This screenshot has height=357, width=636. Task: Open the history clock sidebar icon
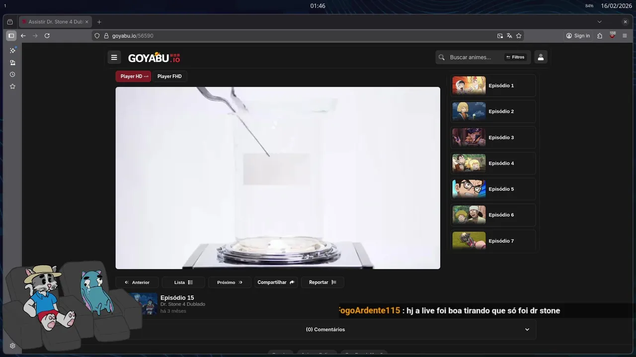(12, 74)
